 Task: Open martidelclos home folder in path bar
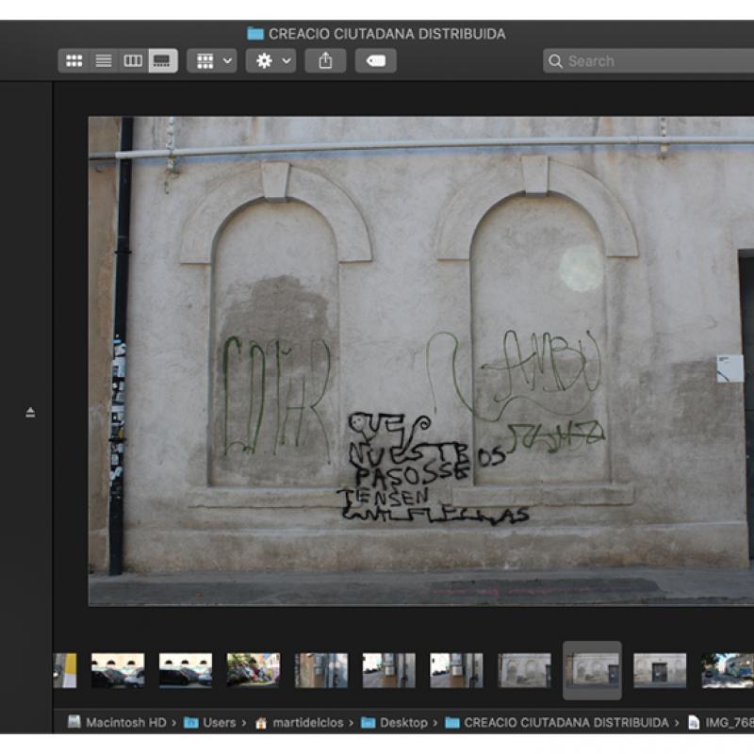pos(307,723)
